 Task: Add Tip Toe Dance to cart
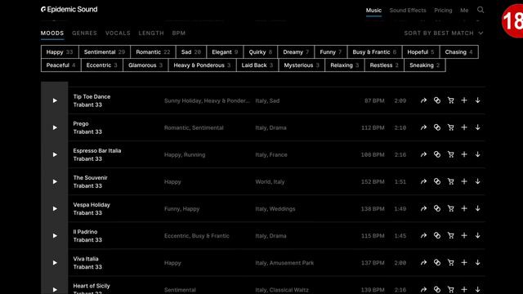click(450, 100)
